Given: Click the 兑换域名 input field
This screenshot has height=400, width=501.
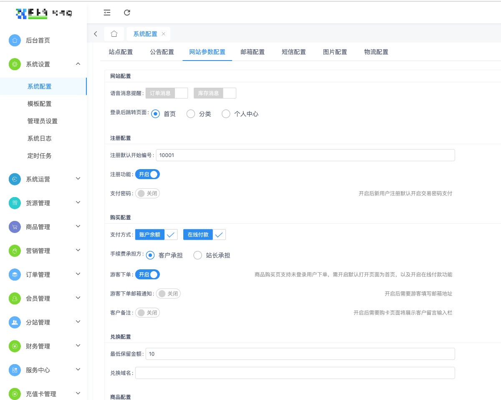Looking at the screenshot, I should [x=295, y=373].
